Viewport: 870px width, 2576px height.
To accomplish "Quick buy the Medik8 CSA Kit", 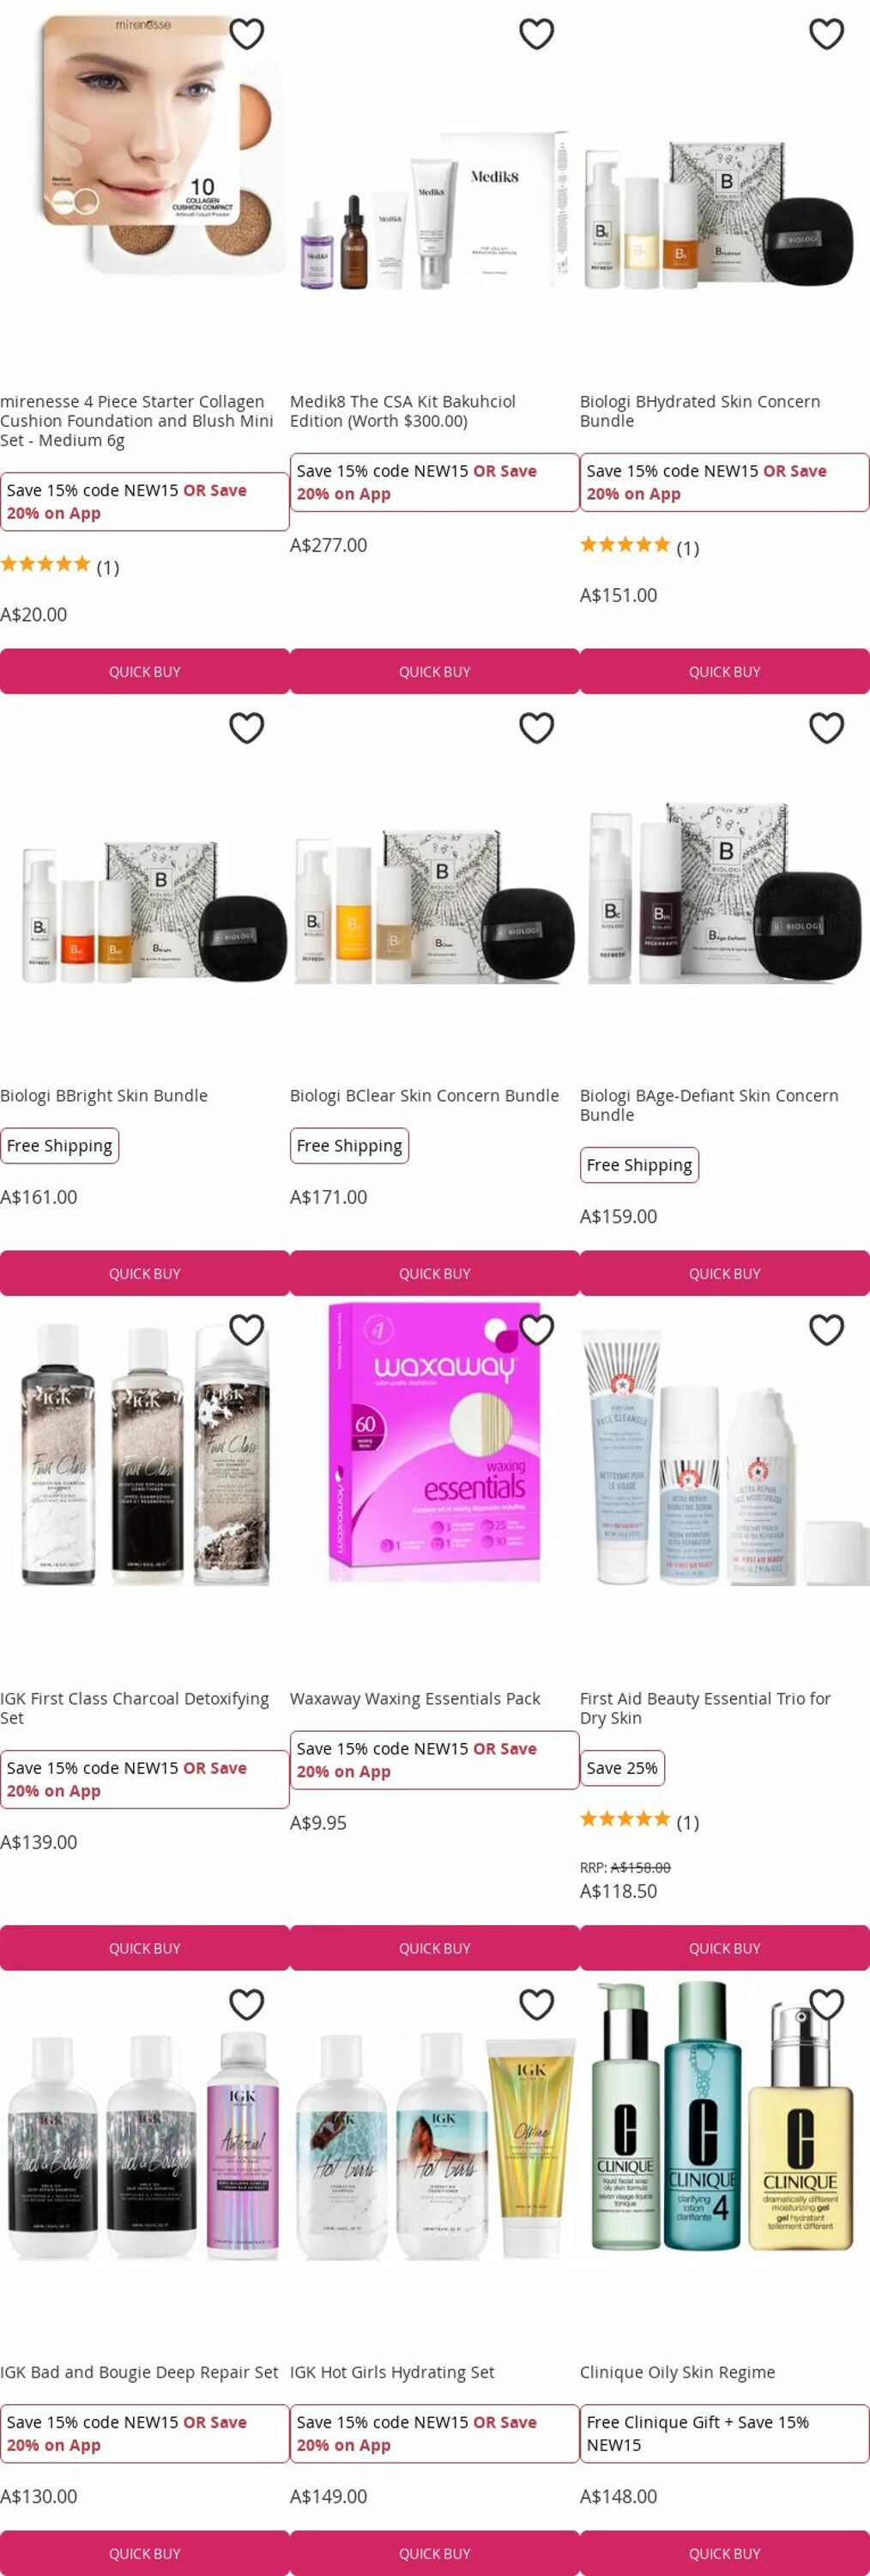I will click(x=434, y=672).
